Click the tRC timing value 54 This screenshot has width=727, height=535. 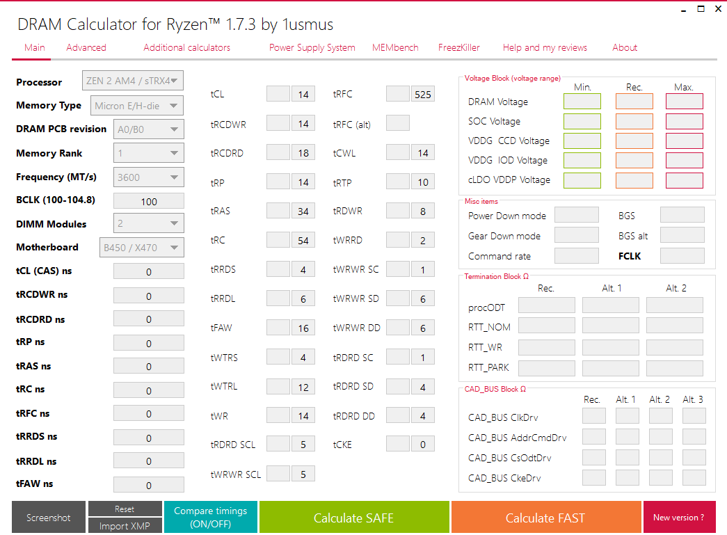click(303, 240)
